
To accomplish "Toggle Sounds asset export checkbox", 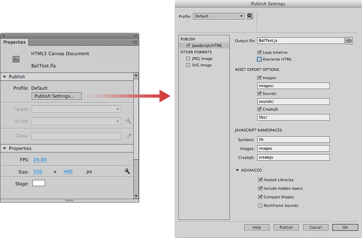I will click(259, 94).
